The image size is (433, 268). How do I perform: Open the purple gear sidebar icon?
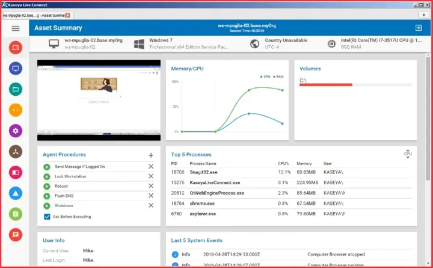pos(16,131)
